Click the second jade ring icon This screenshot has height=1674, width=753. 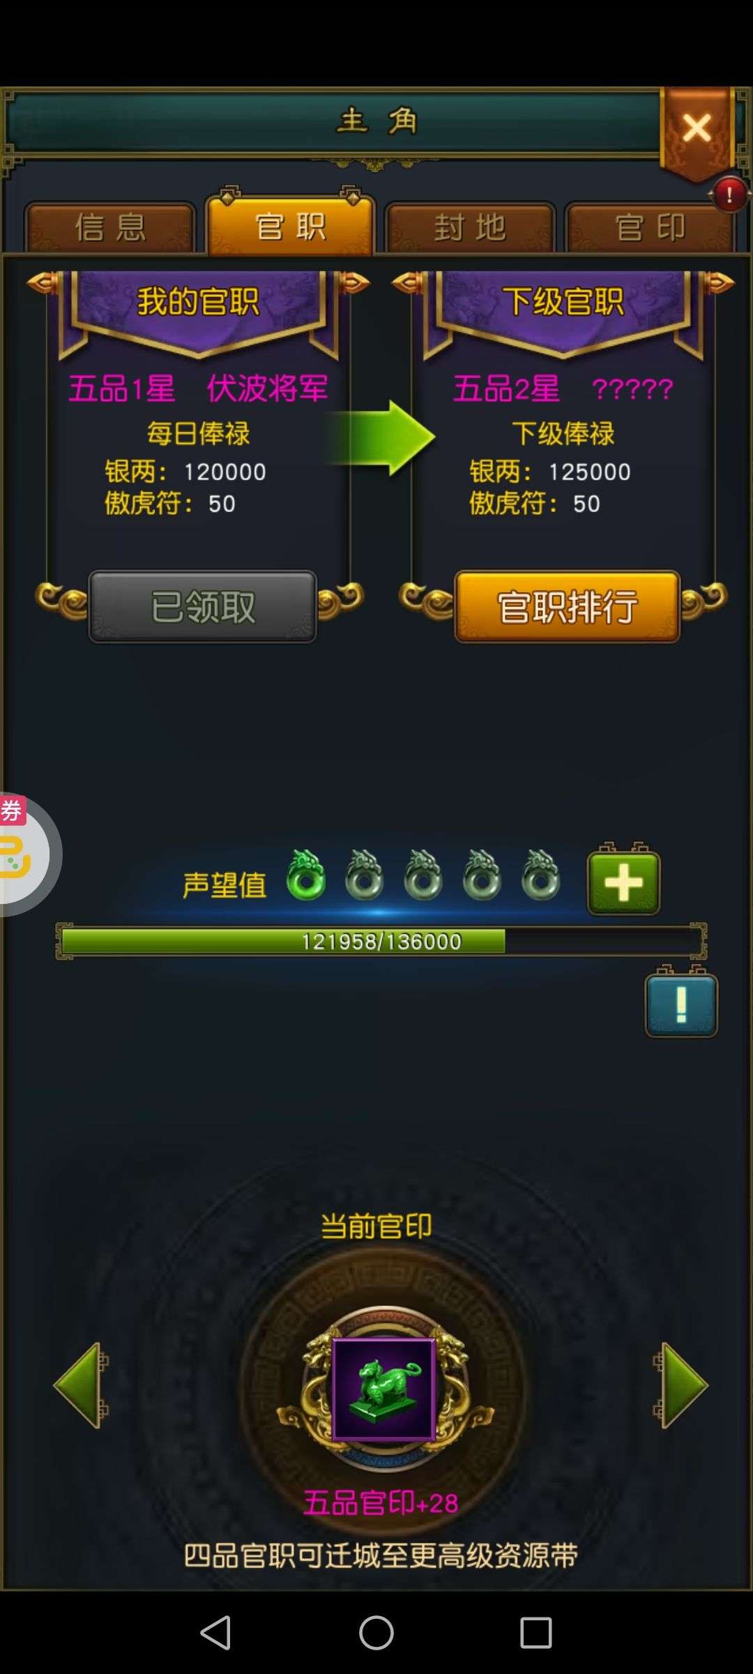pyautogui.click(x=365, y=875)
